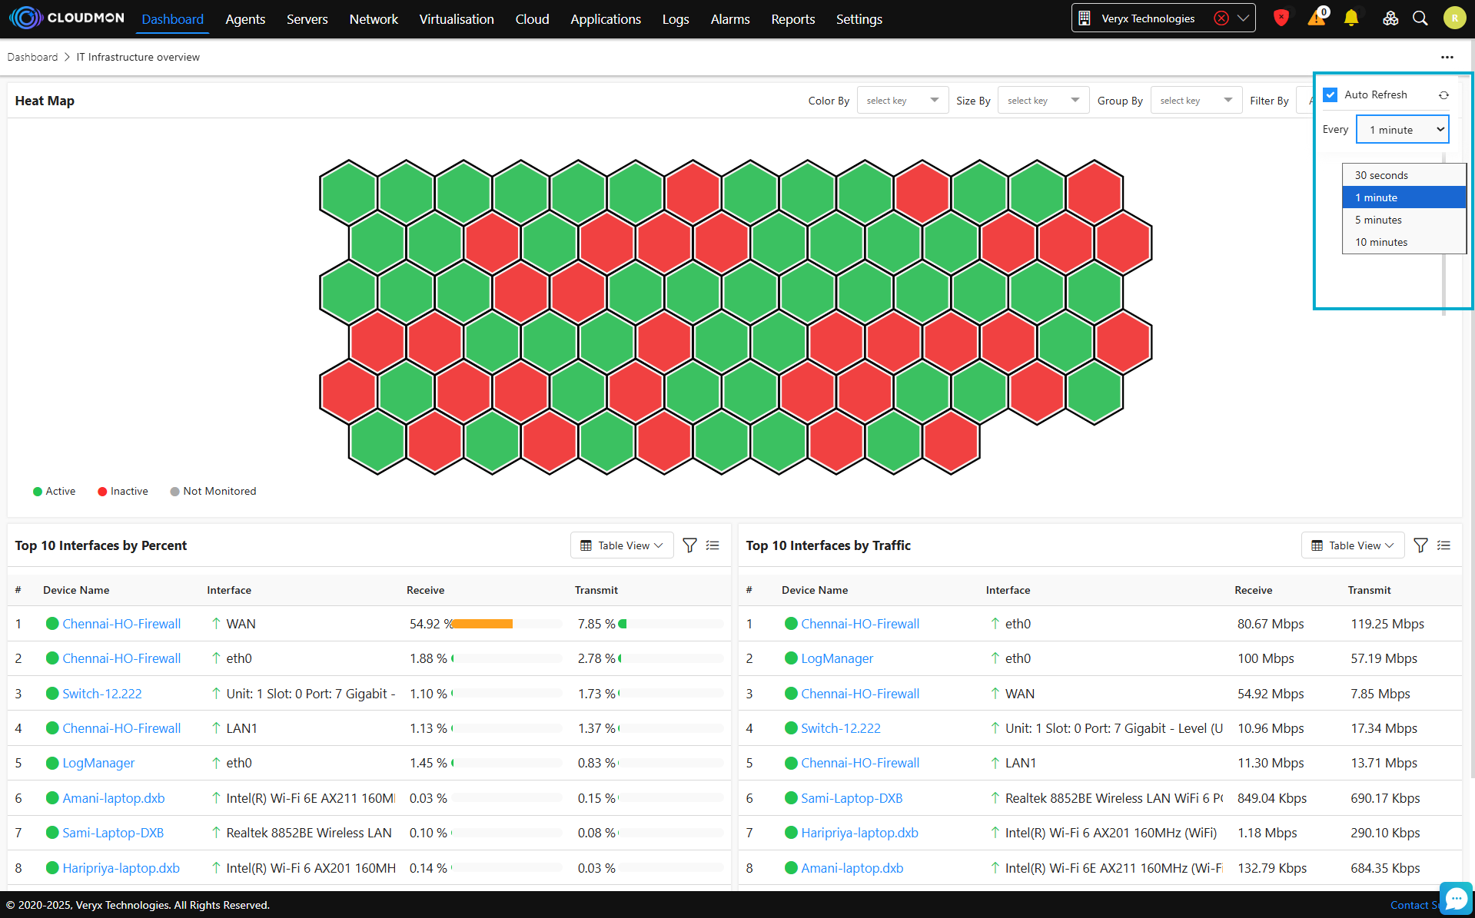
Task: Open the warning alerts triangle icon
Action: pos(1317,18)
